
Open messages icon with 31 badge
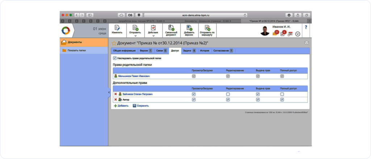pyautogui.click(x=275, y=33)
